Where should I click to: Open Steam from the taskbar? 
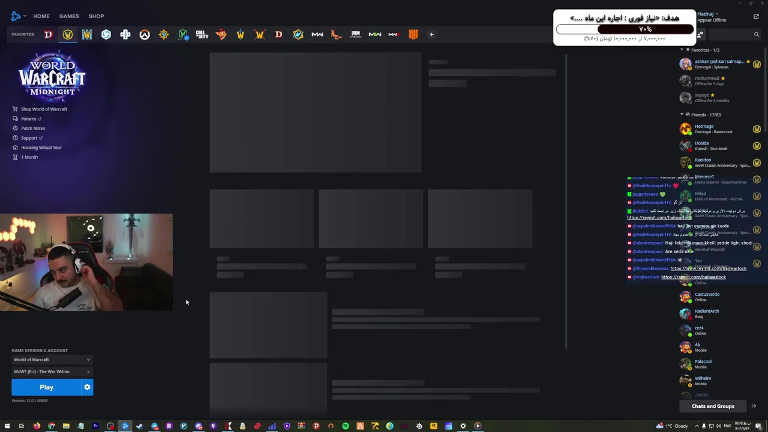pos(140,426)
